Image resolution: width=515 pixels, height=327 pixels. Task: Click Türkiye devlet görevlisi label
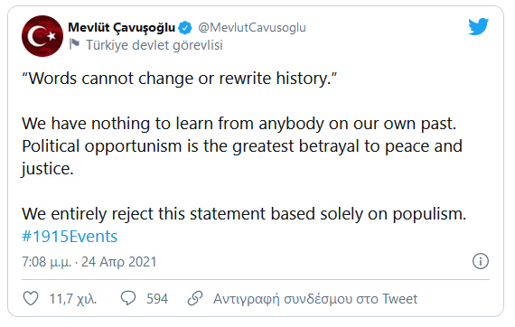(154, 45)
